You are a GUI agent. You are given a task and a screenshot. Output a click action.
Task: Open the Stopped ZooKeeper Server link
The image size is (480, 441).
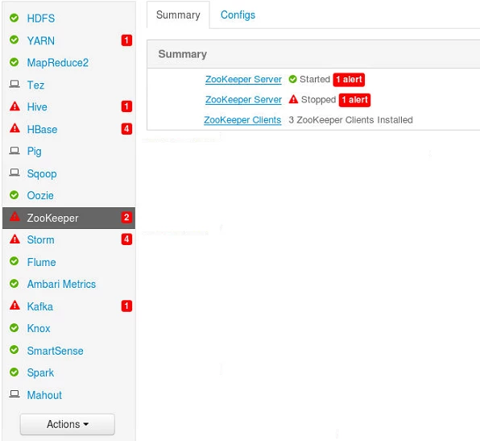coord(243,100)
